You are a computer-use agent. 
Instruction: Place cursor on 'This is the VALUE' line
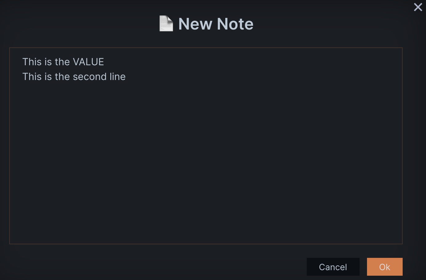[x=63, y=62]
